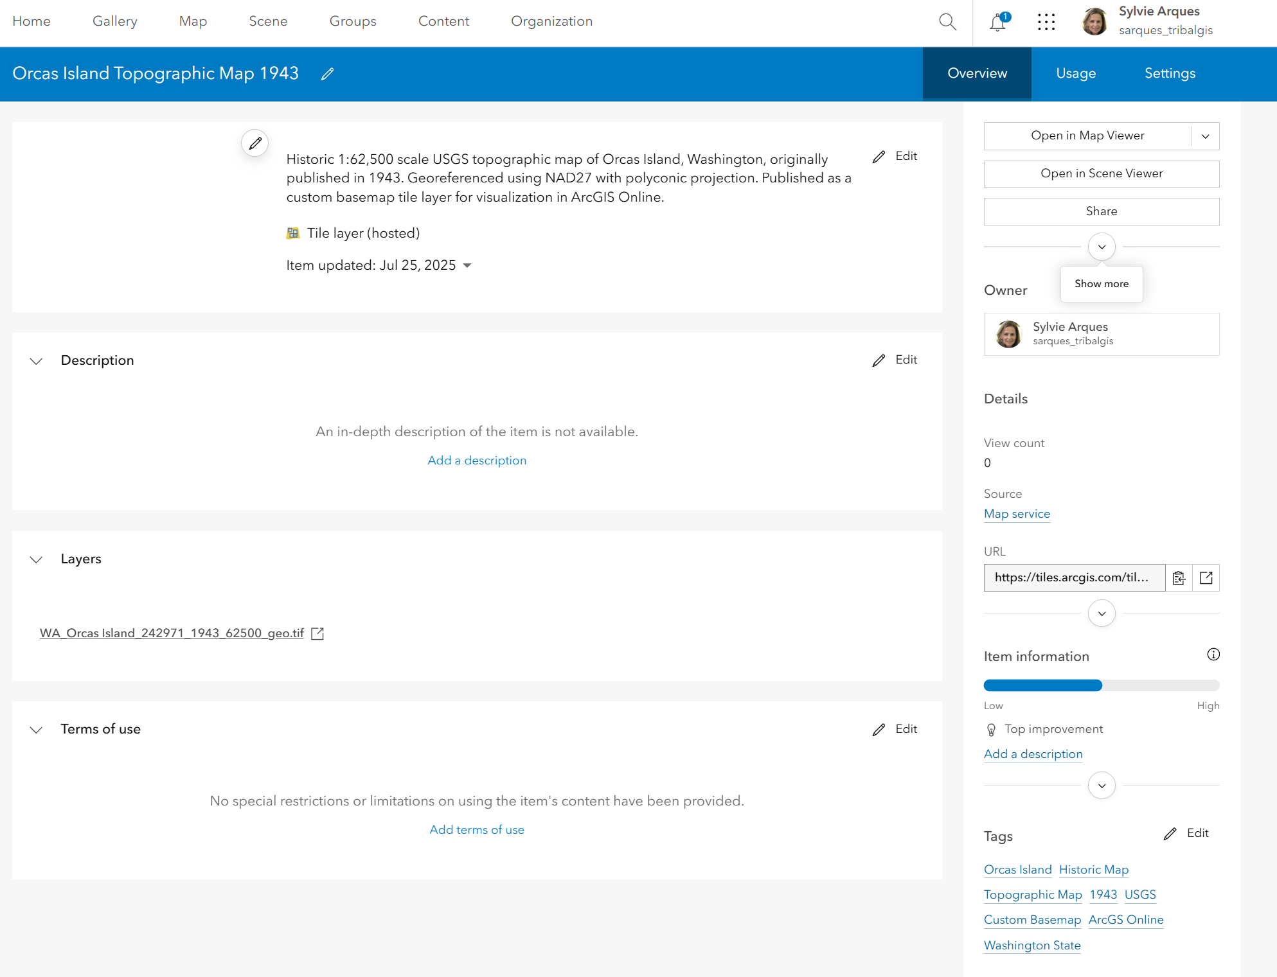Open the search magnifier icon
Image resolution: width=1277 pixels, height=977 pixels.
tap(947, 22)
